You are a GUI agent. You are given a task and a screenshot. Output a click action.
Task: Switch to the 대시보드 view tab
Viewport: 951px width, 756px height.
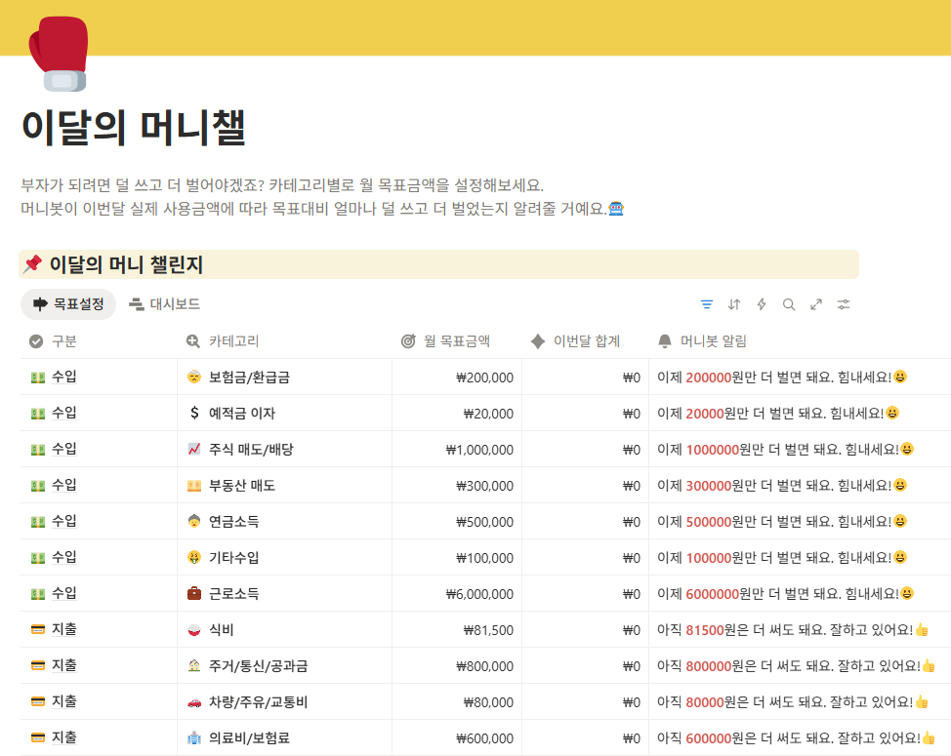[x=164, y=303]
